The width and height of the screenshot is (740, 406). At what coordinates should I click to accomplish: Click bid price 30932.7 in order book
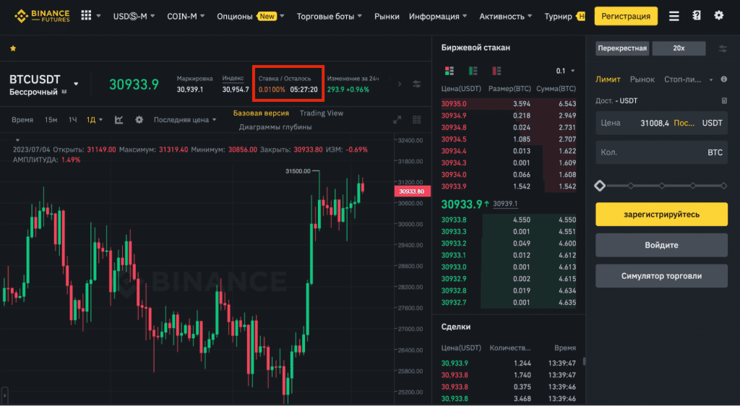click(454, 302)
